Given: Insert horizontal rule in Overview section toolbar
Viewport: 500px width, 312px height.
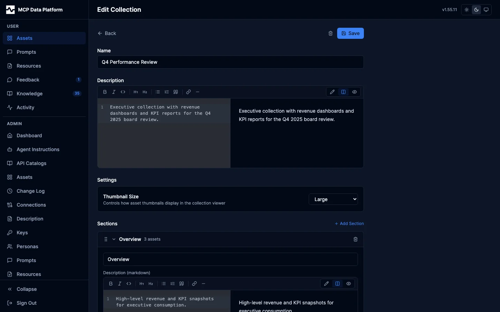Looking at the screenshot, I should pyautogui.click(x=203, y=284).
